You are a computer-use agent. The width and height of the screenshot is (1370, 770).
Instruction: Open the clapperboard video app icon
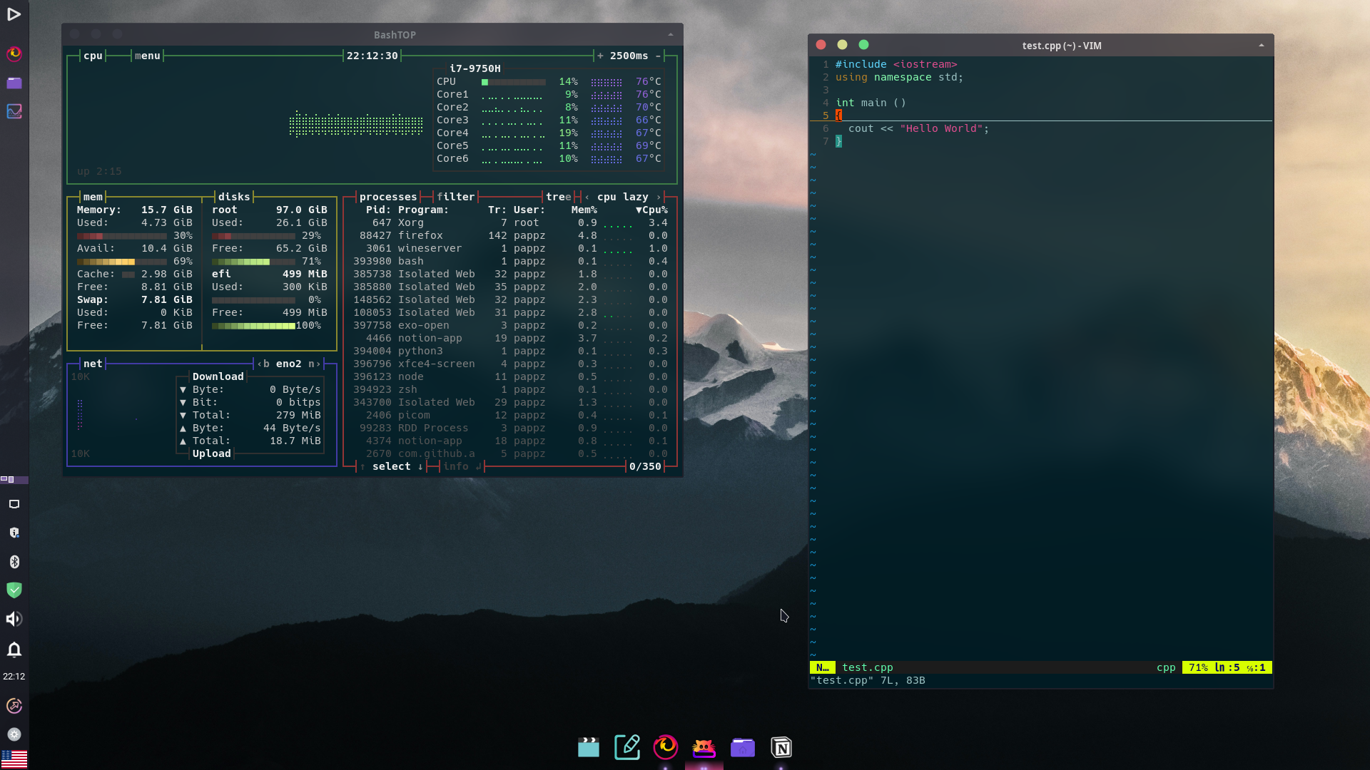[588, 747]
